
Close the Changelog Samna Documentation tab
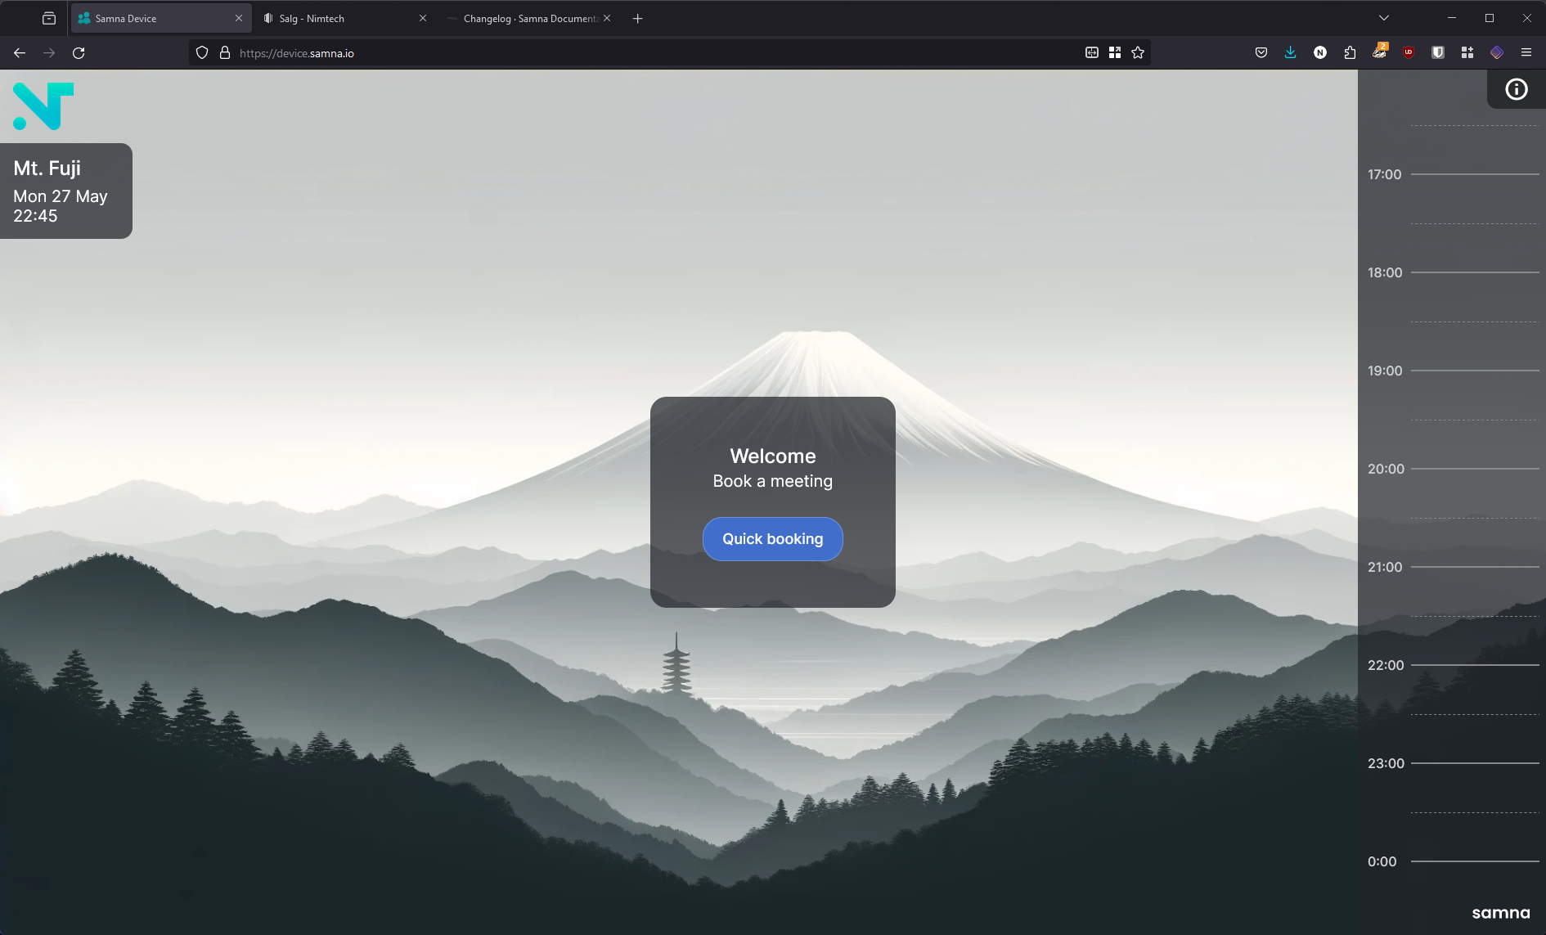[x=607, y=18]
